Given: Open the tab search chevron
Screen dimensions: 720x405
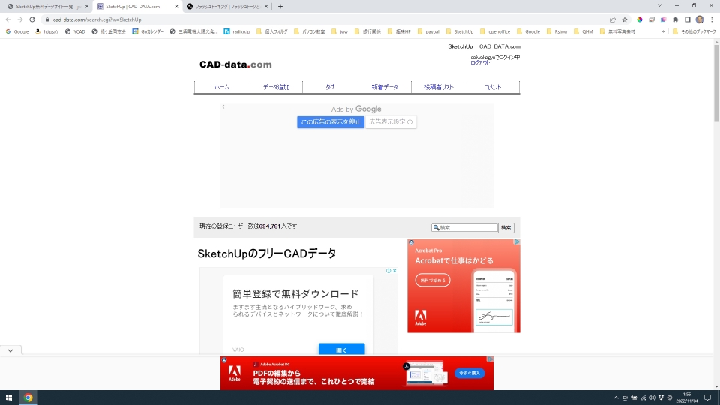Looking at the screenshot, I should coord(659,6).
